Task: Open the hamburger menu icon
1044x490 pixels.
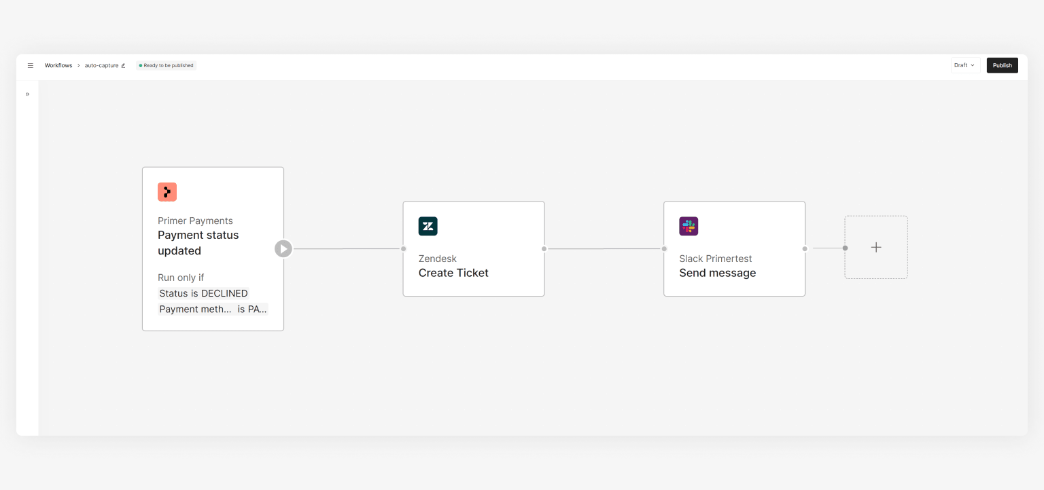Action: pos(30,65)
